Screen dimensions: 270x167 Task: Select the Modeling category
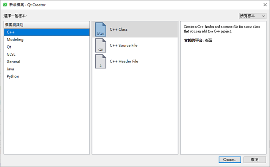point(47,40)
